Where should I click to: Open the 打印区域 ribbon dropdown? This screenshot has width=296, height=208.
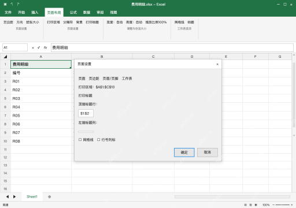point(53,23)
